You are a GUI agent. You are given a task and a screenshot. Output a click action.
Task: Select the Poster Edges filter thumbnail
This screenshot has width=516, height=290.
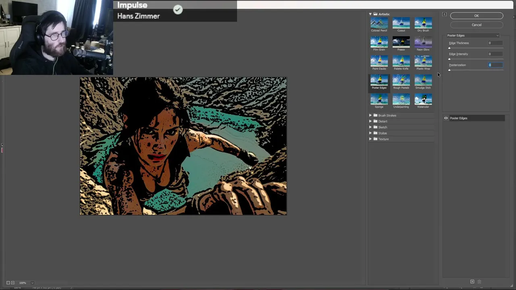(x=379, y=81)
